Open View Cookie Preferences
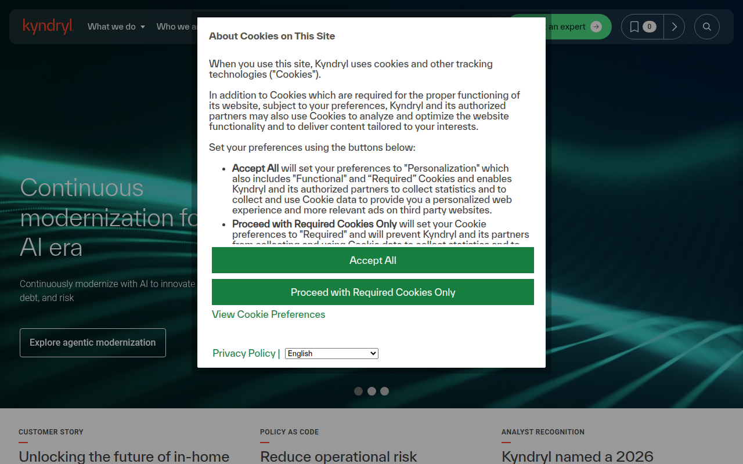The height and width of the screenshot is (464, 743). pyautogui.click(x=269, y=314)
